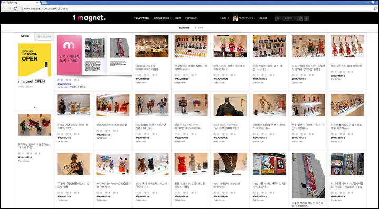
Task: Open the i magnet OPEN news title
Action: click(32, 81)
